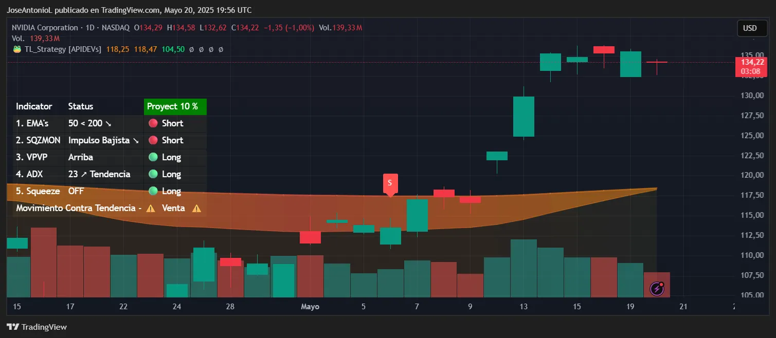Click the Mayo label on time axis
The image size is (776, 338).
point(310,307)
